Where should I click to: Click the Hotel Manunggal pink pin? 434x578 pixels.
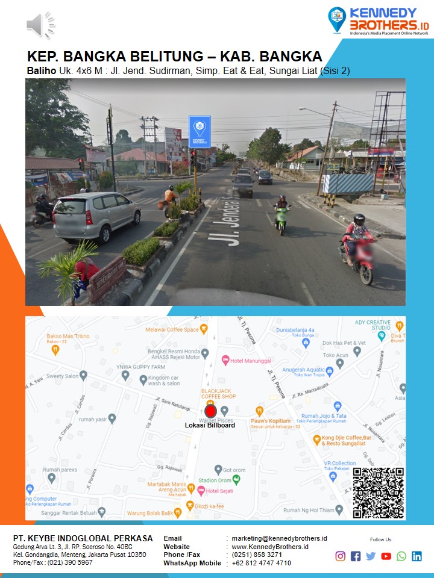[225, 360]
